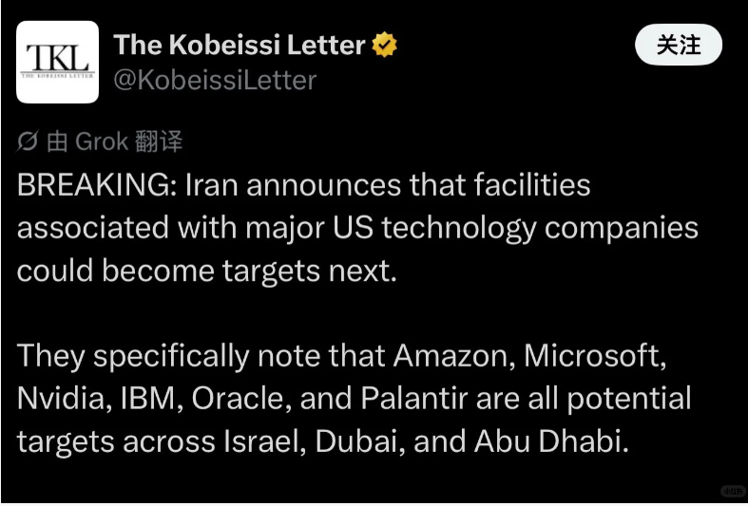Screen dimensions: 748x506
Task: Click the word Amazon in the tweet
Action: [451, 355]
